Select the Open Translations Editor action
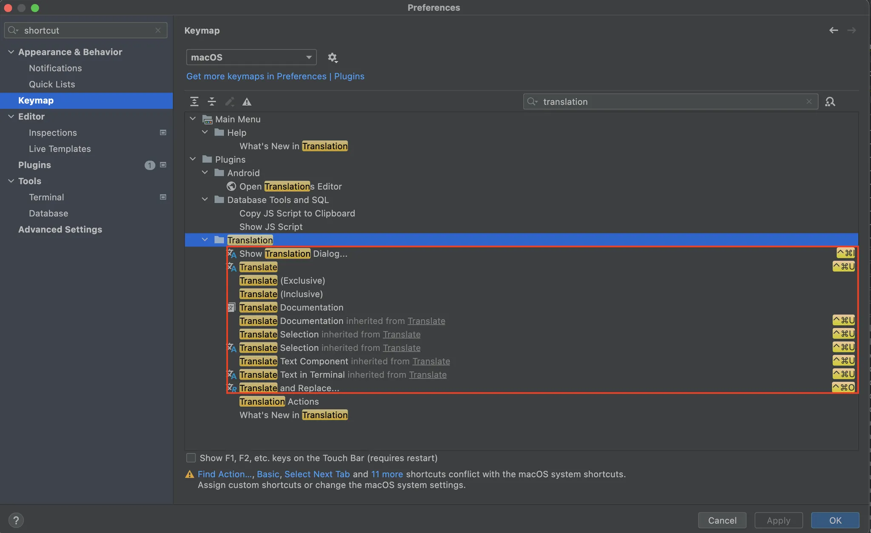This screenshot has height=533, width=871. pyautogui.click(x=290, y=187)
